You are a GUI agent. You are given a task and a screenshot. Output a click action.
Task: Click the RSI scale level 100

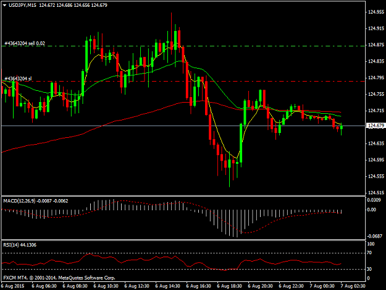tap(371, 244)
